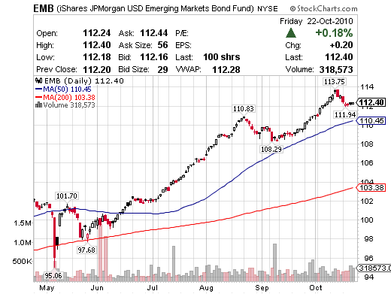Click the Jul label on time axis
Image resolution: width=391 pixels, height=294 pixels.
[x=152, y=288]
